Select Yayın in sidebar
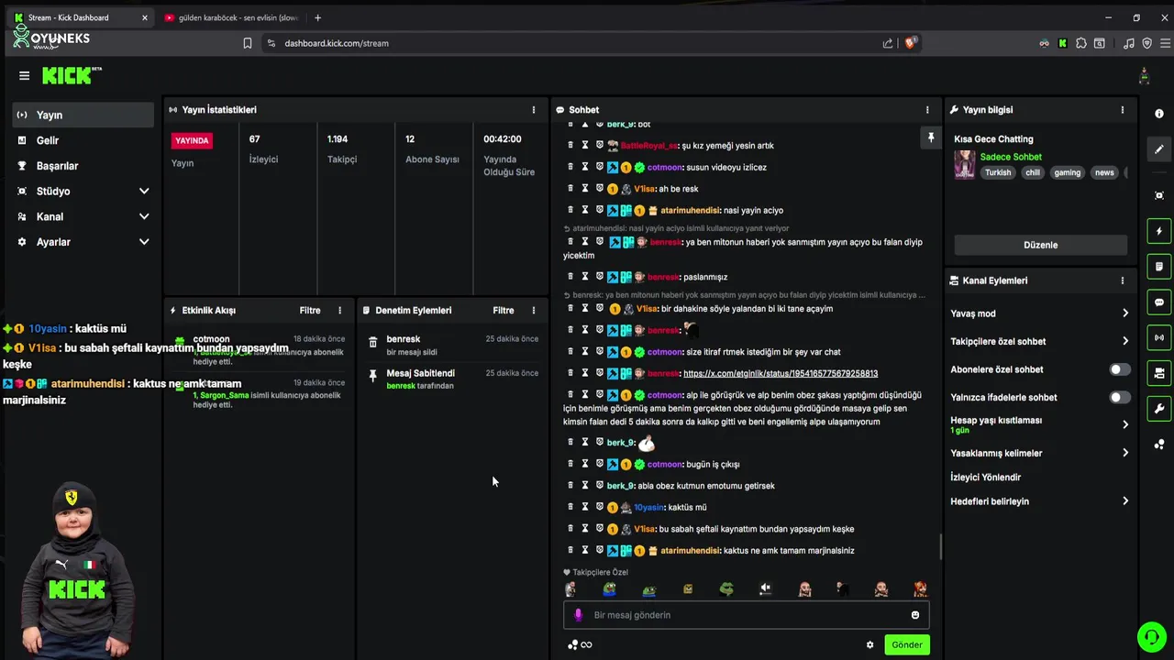The height and width of the screenshot is (660, 1174). tap(83, 115)
